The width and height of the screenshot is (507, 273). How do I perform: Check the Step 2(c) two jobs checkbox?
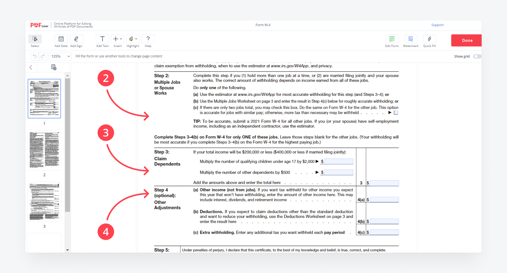396,113
